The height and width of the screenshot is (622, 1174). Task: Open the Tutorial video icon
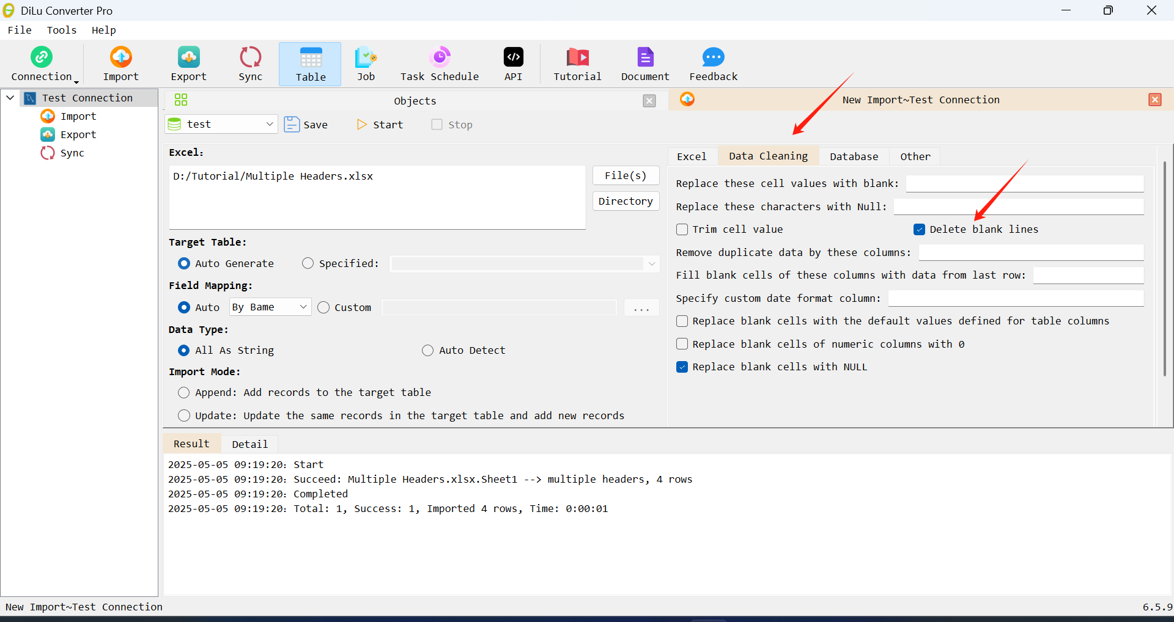click(x=577, y=57)
